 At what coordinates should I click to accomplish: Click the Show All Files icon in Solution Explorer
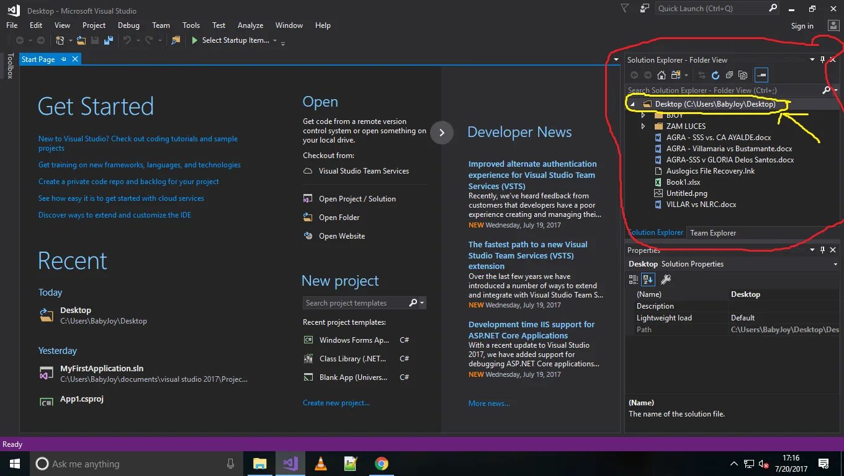pyautogui.click(x=743, y=75)
